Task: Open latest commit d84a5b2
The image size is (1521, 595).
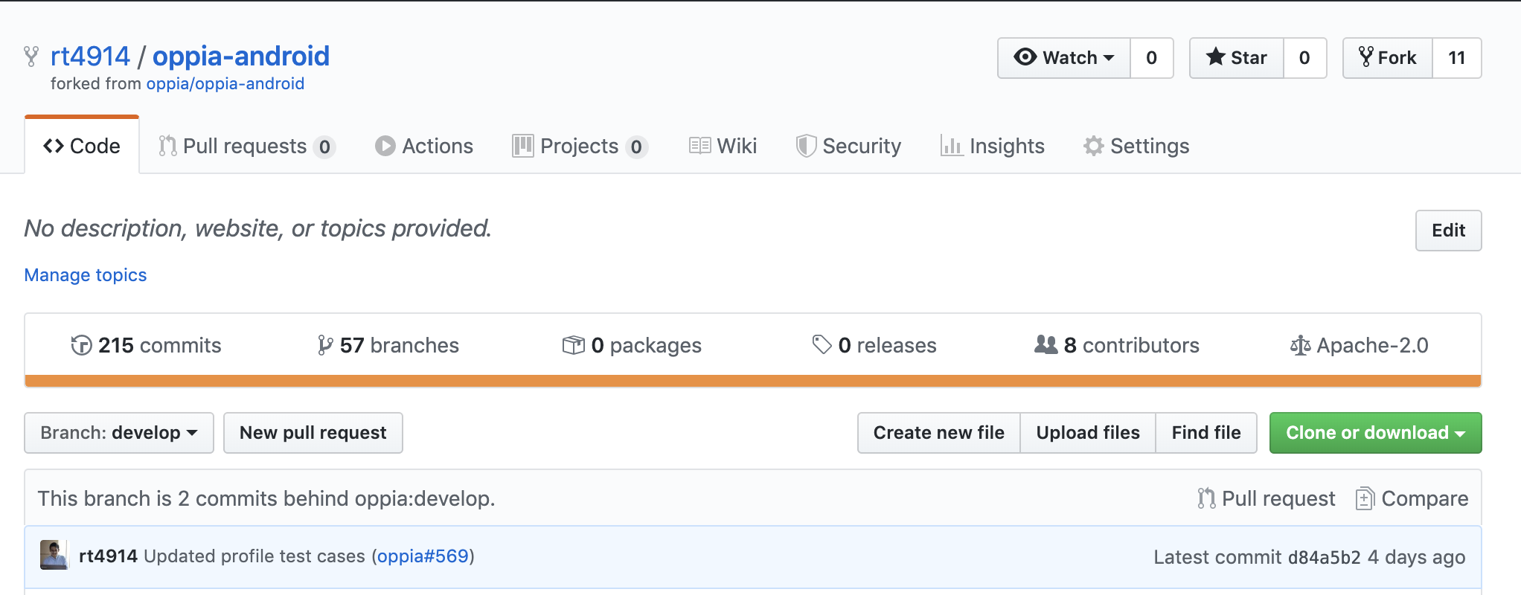Action: pyautogui.click(x=1325, y=557)
